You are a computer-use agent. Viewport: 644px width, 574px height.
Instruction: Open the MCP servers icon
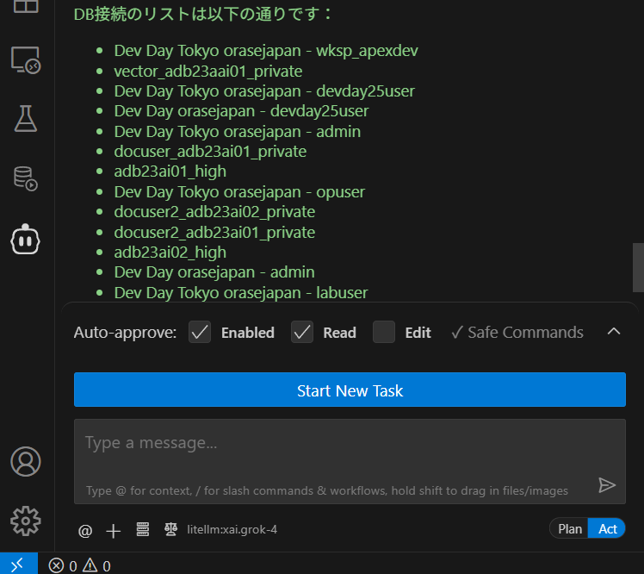[x=143, y=529]
